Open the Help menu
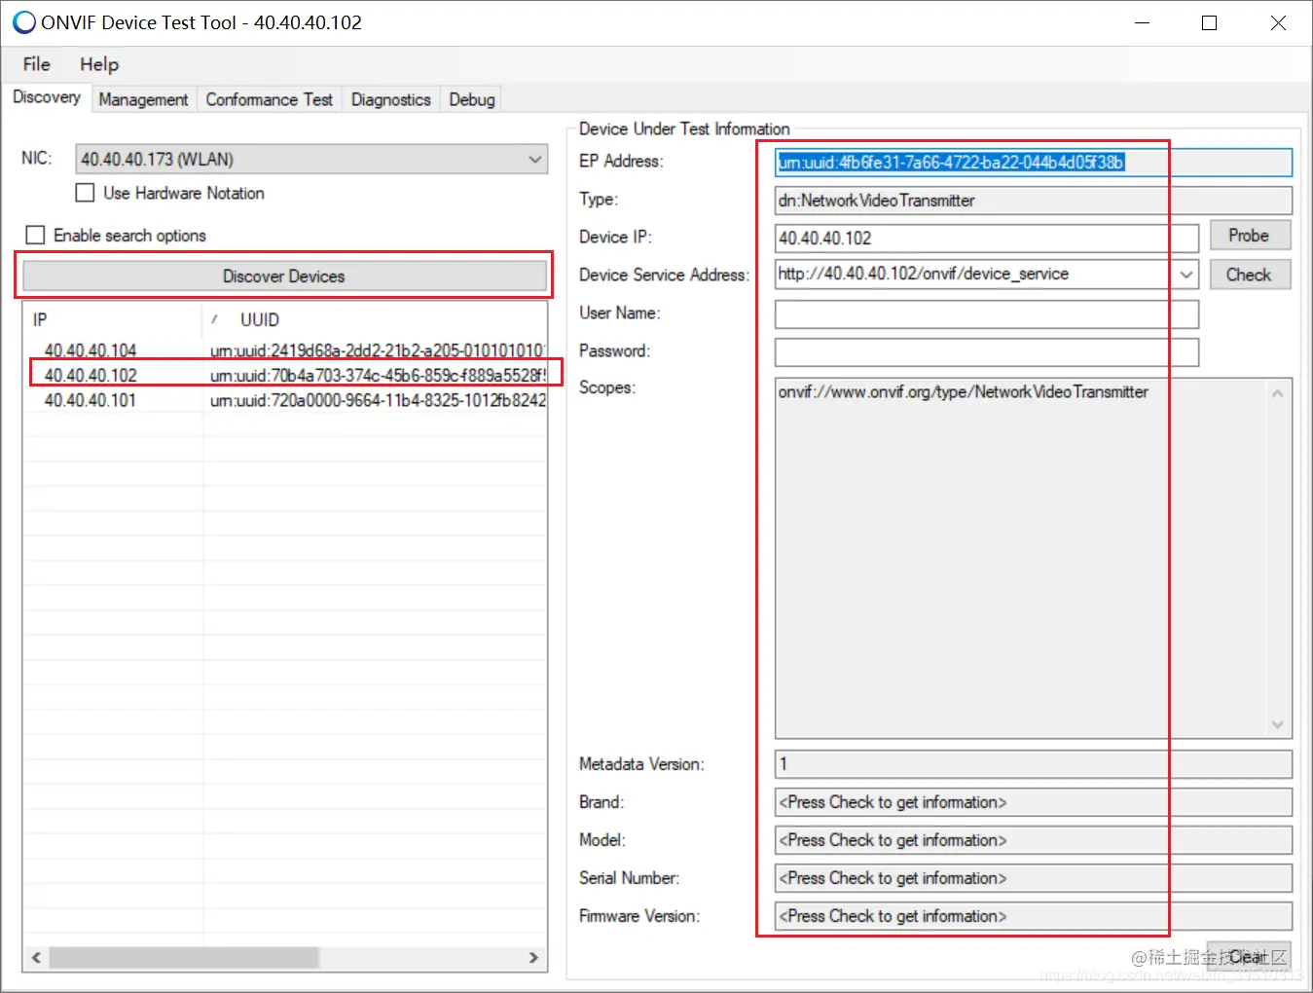The height and width of the screenshot is (993, 1313). [99, 64]
